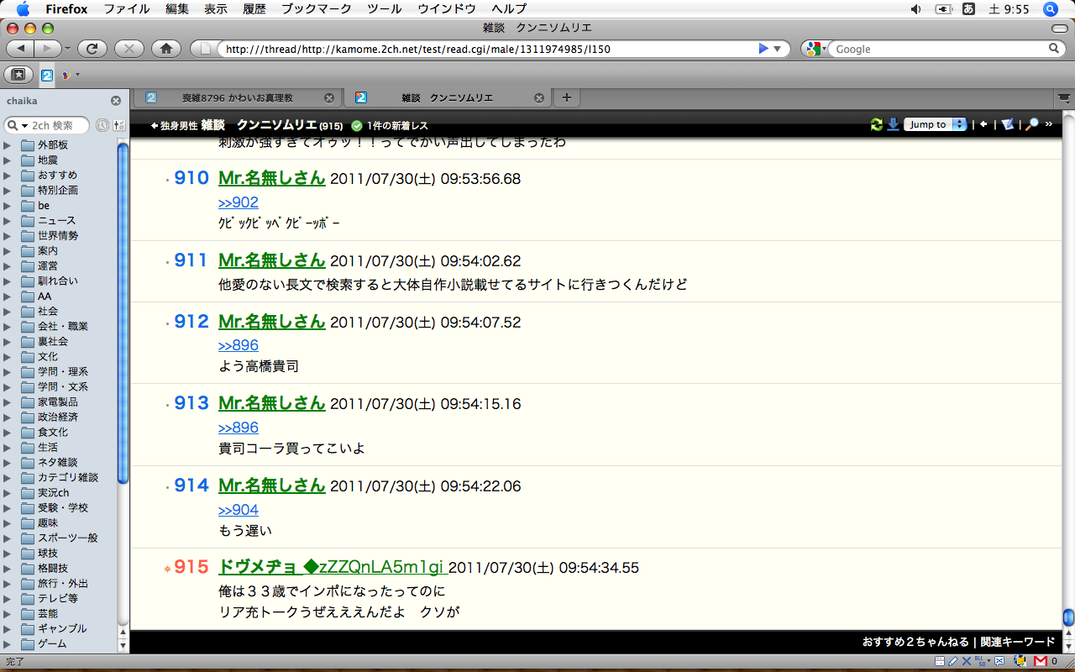Click the bookmarks star toolbar button
The image size is (1075, 672).
(18, 75)
